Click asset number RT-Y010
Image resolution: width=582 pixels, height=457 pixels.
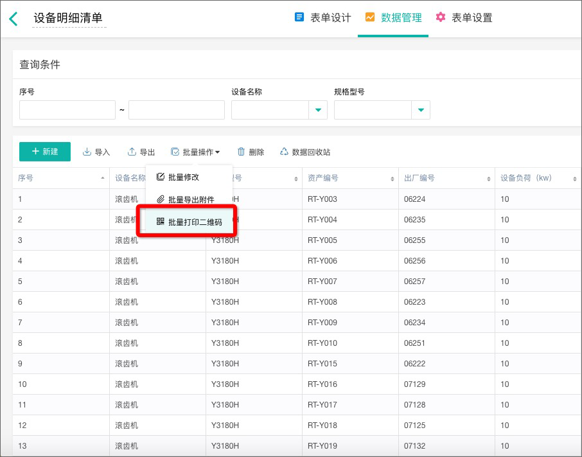tap(322, 343)
